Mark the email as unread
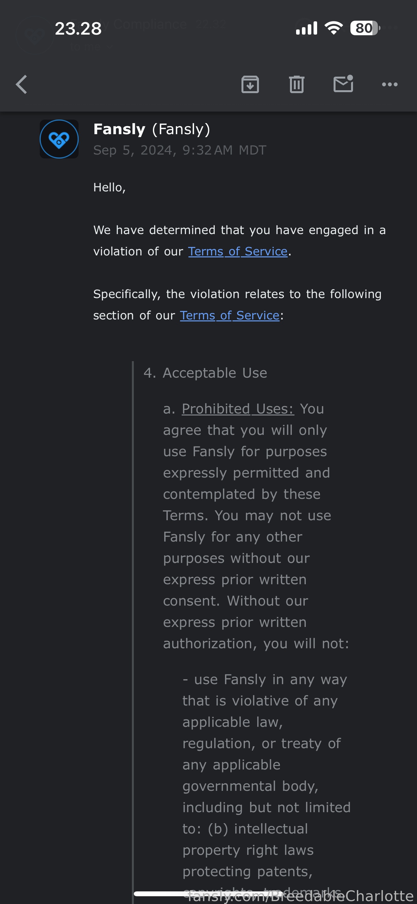417x904 pixels. 343,84
